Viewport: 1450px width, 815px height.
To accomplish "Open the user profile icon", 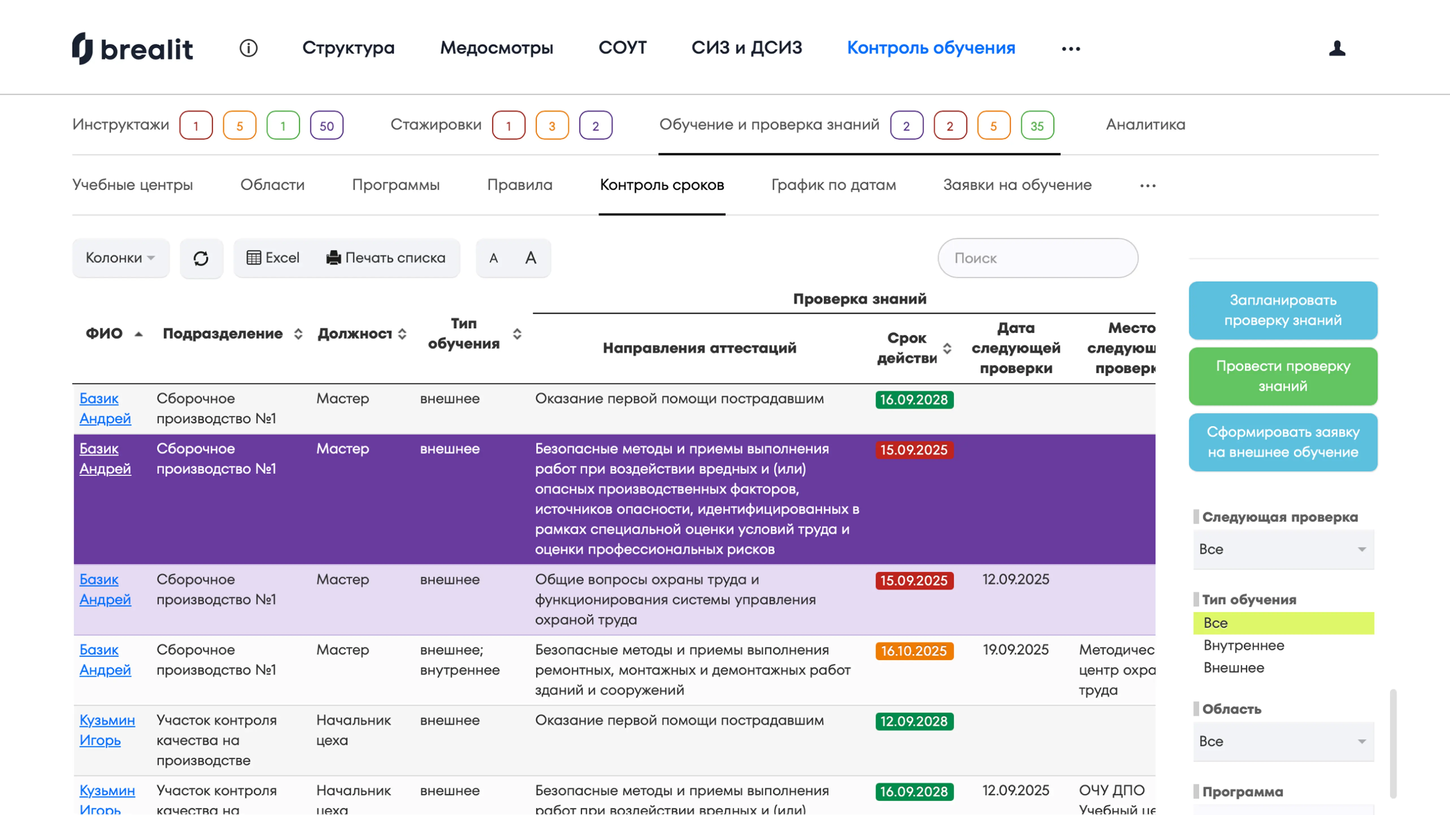I will (x=1337, y=48).
